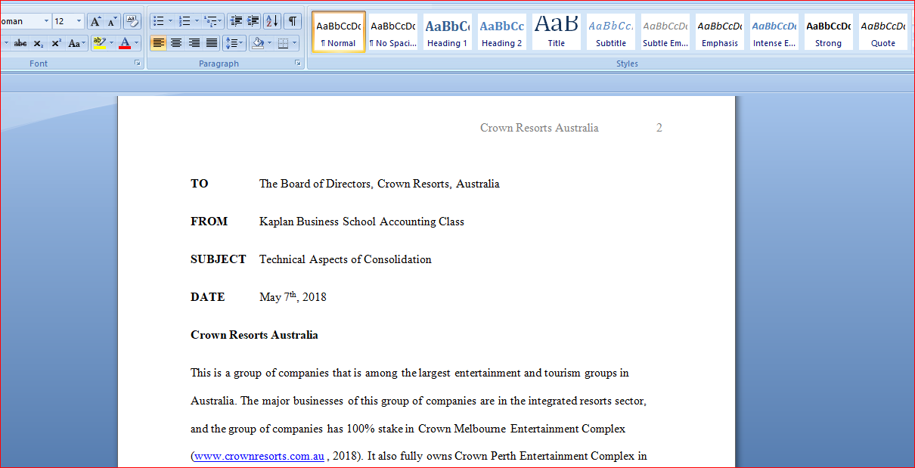Justify the paragraph text
915x468 pixels.
(211, 43)
